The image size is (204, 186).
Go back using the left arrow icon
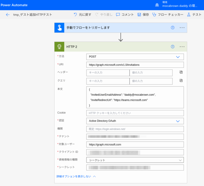click(8, 15)
